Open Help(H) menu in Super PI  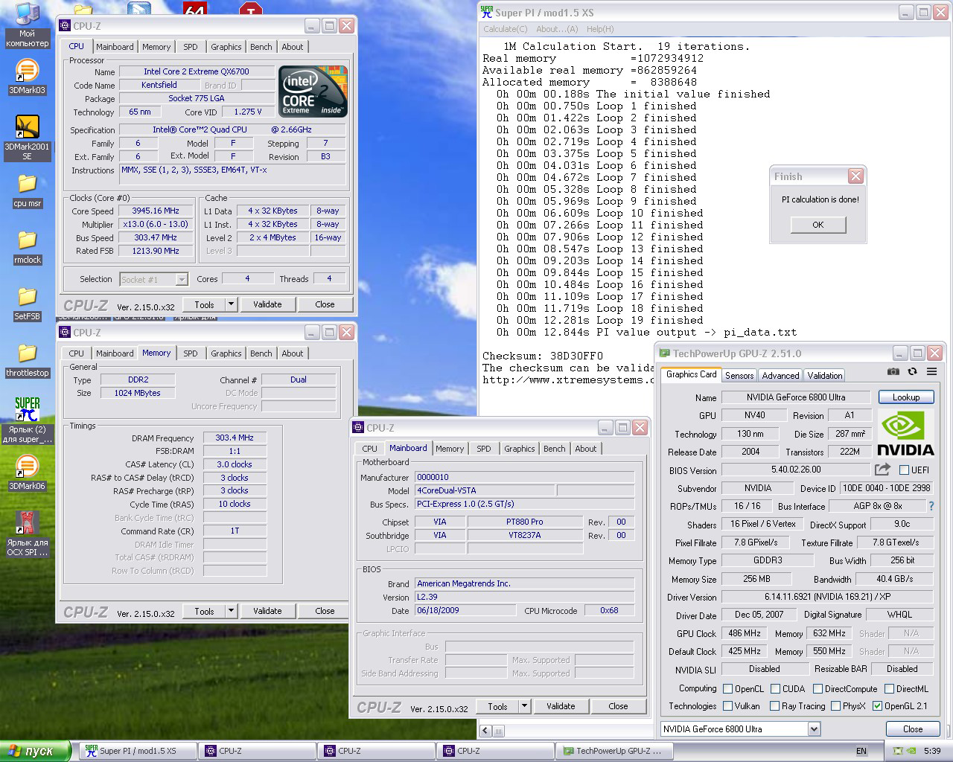coord(600,29)
